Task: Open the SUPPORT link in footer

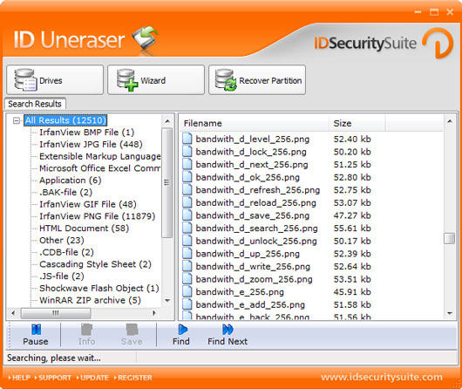Action: pos(53,378)
